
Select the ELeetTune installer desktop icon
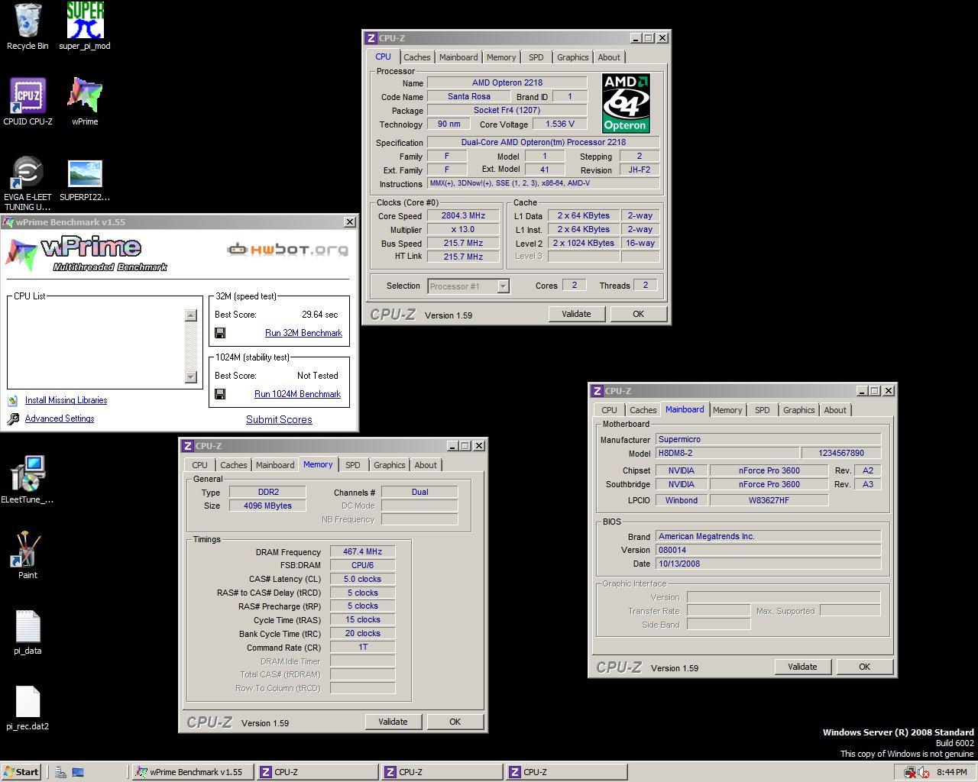[28, 480]
